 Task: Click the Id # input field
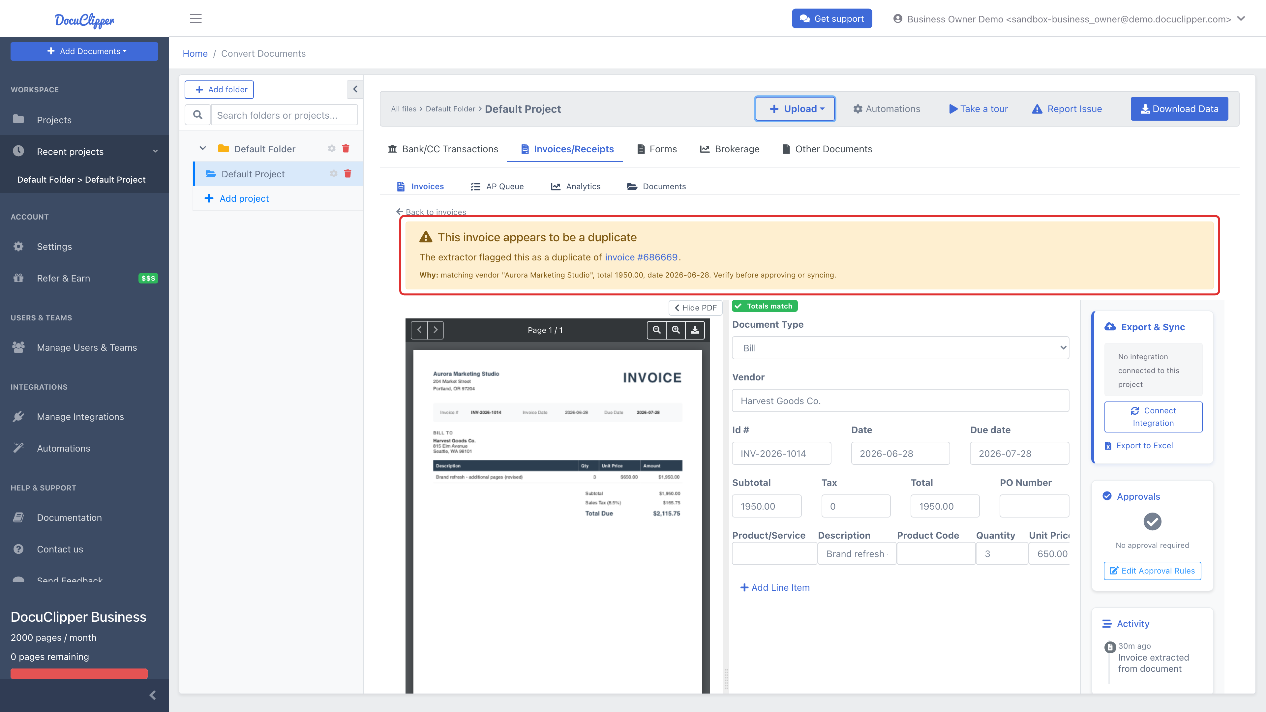781,453
